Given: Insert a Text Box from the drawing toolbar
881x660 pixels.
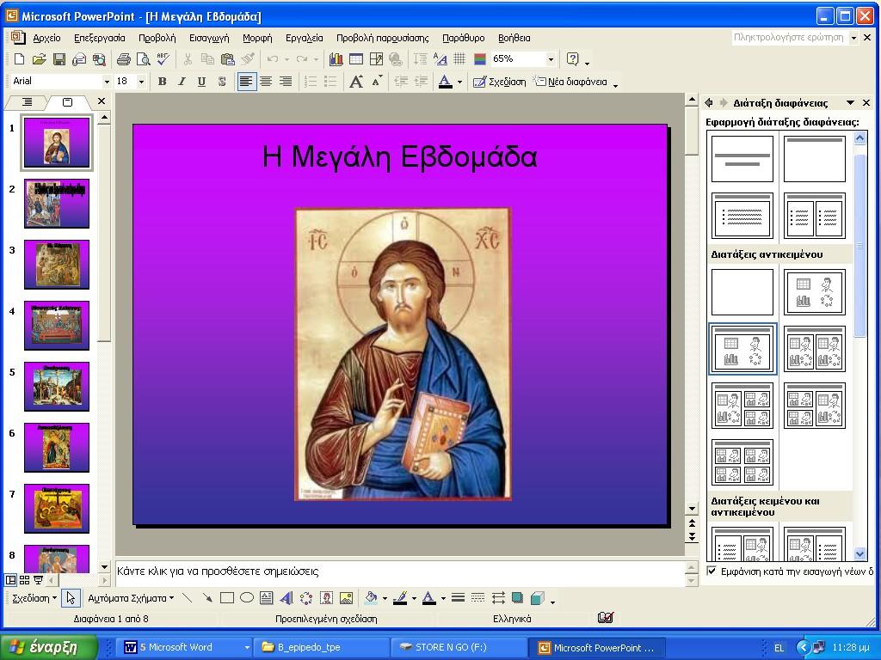Looking at the screenshot, I should [267, 598].
